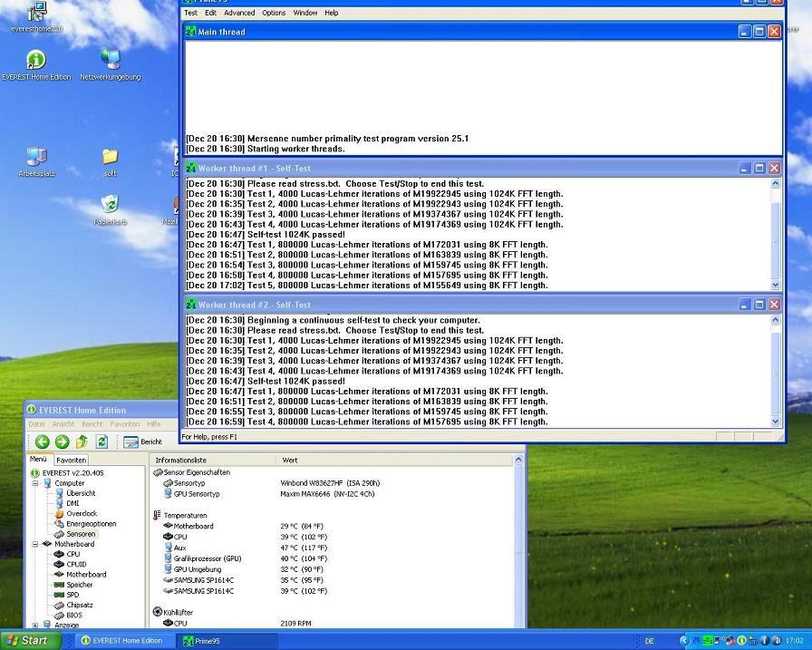Click the GPU Sensortyp row
This screenshot has width=812, height=650.
pos(332,494)
